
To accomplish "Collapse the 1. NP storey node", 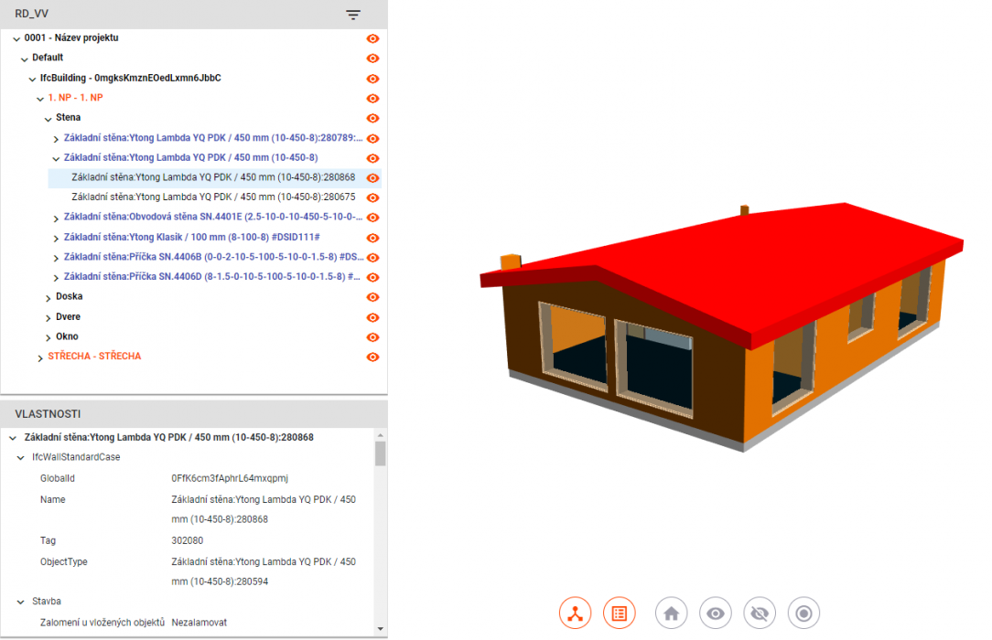I will click(40, 99).
